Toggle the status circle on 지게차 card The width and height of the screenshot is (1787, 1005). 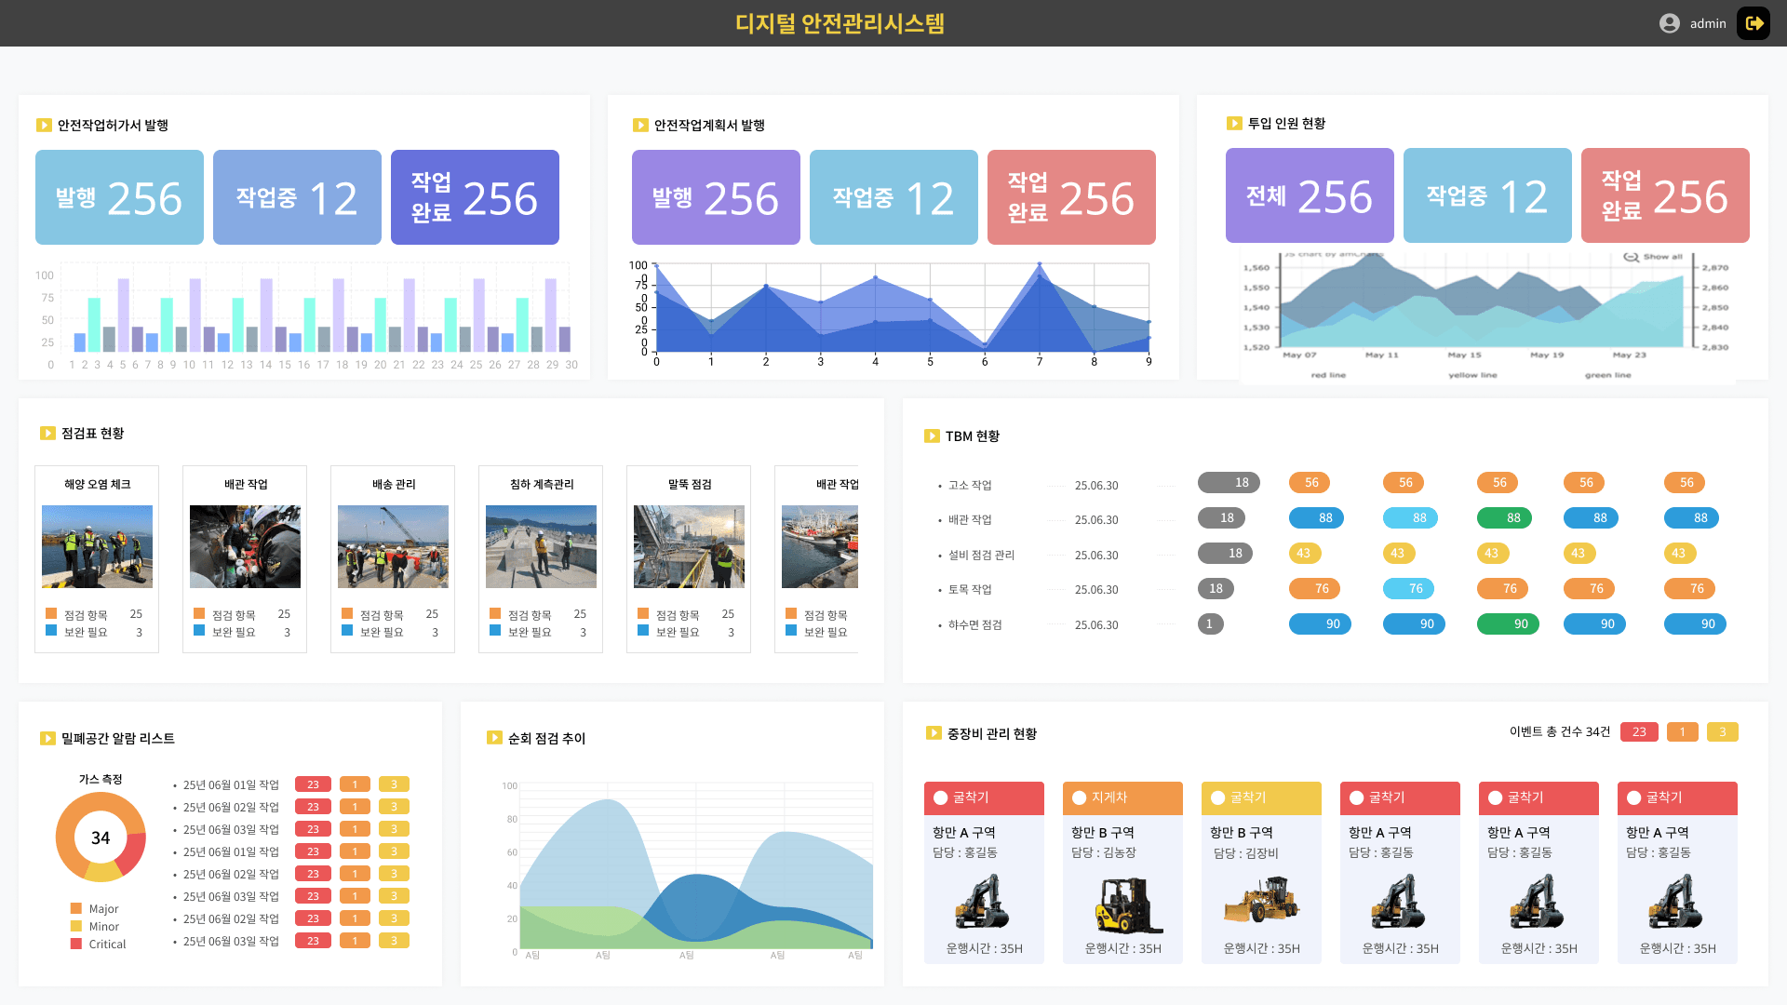tap(1079, 797)
